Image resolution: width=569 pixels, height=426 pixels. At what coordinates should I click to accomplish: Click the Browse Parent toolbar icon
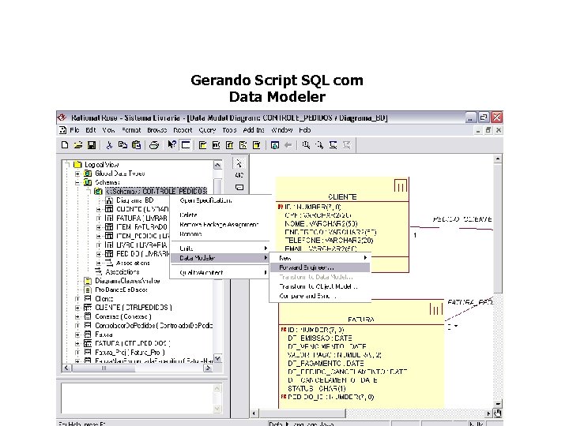click(x=275, y=145)
